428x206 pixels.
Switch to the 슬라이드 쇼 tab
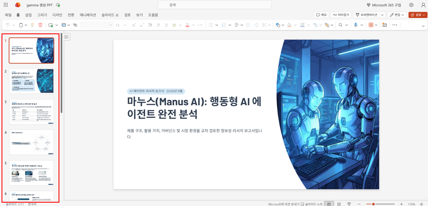(110, 15)
